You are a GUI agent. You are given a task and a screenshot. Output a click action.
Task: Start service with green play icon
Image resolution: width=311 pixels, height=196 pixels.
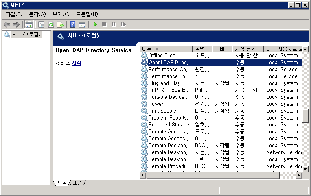[x=95, y=24]
